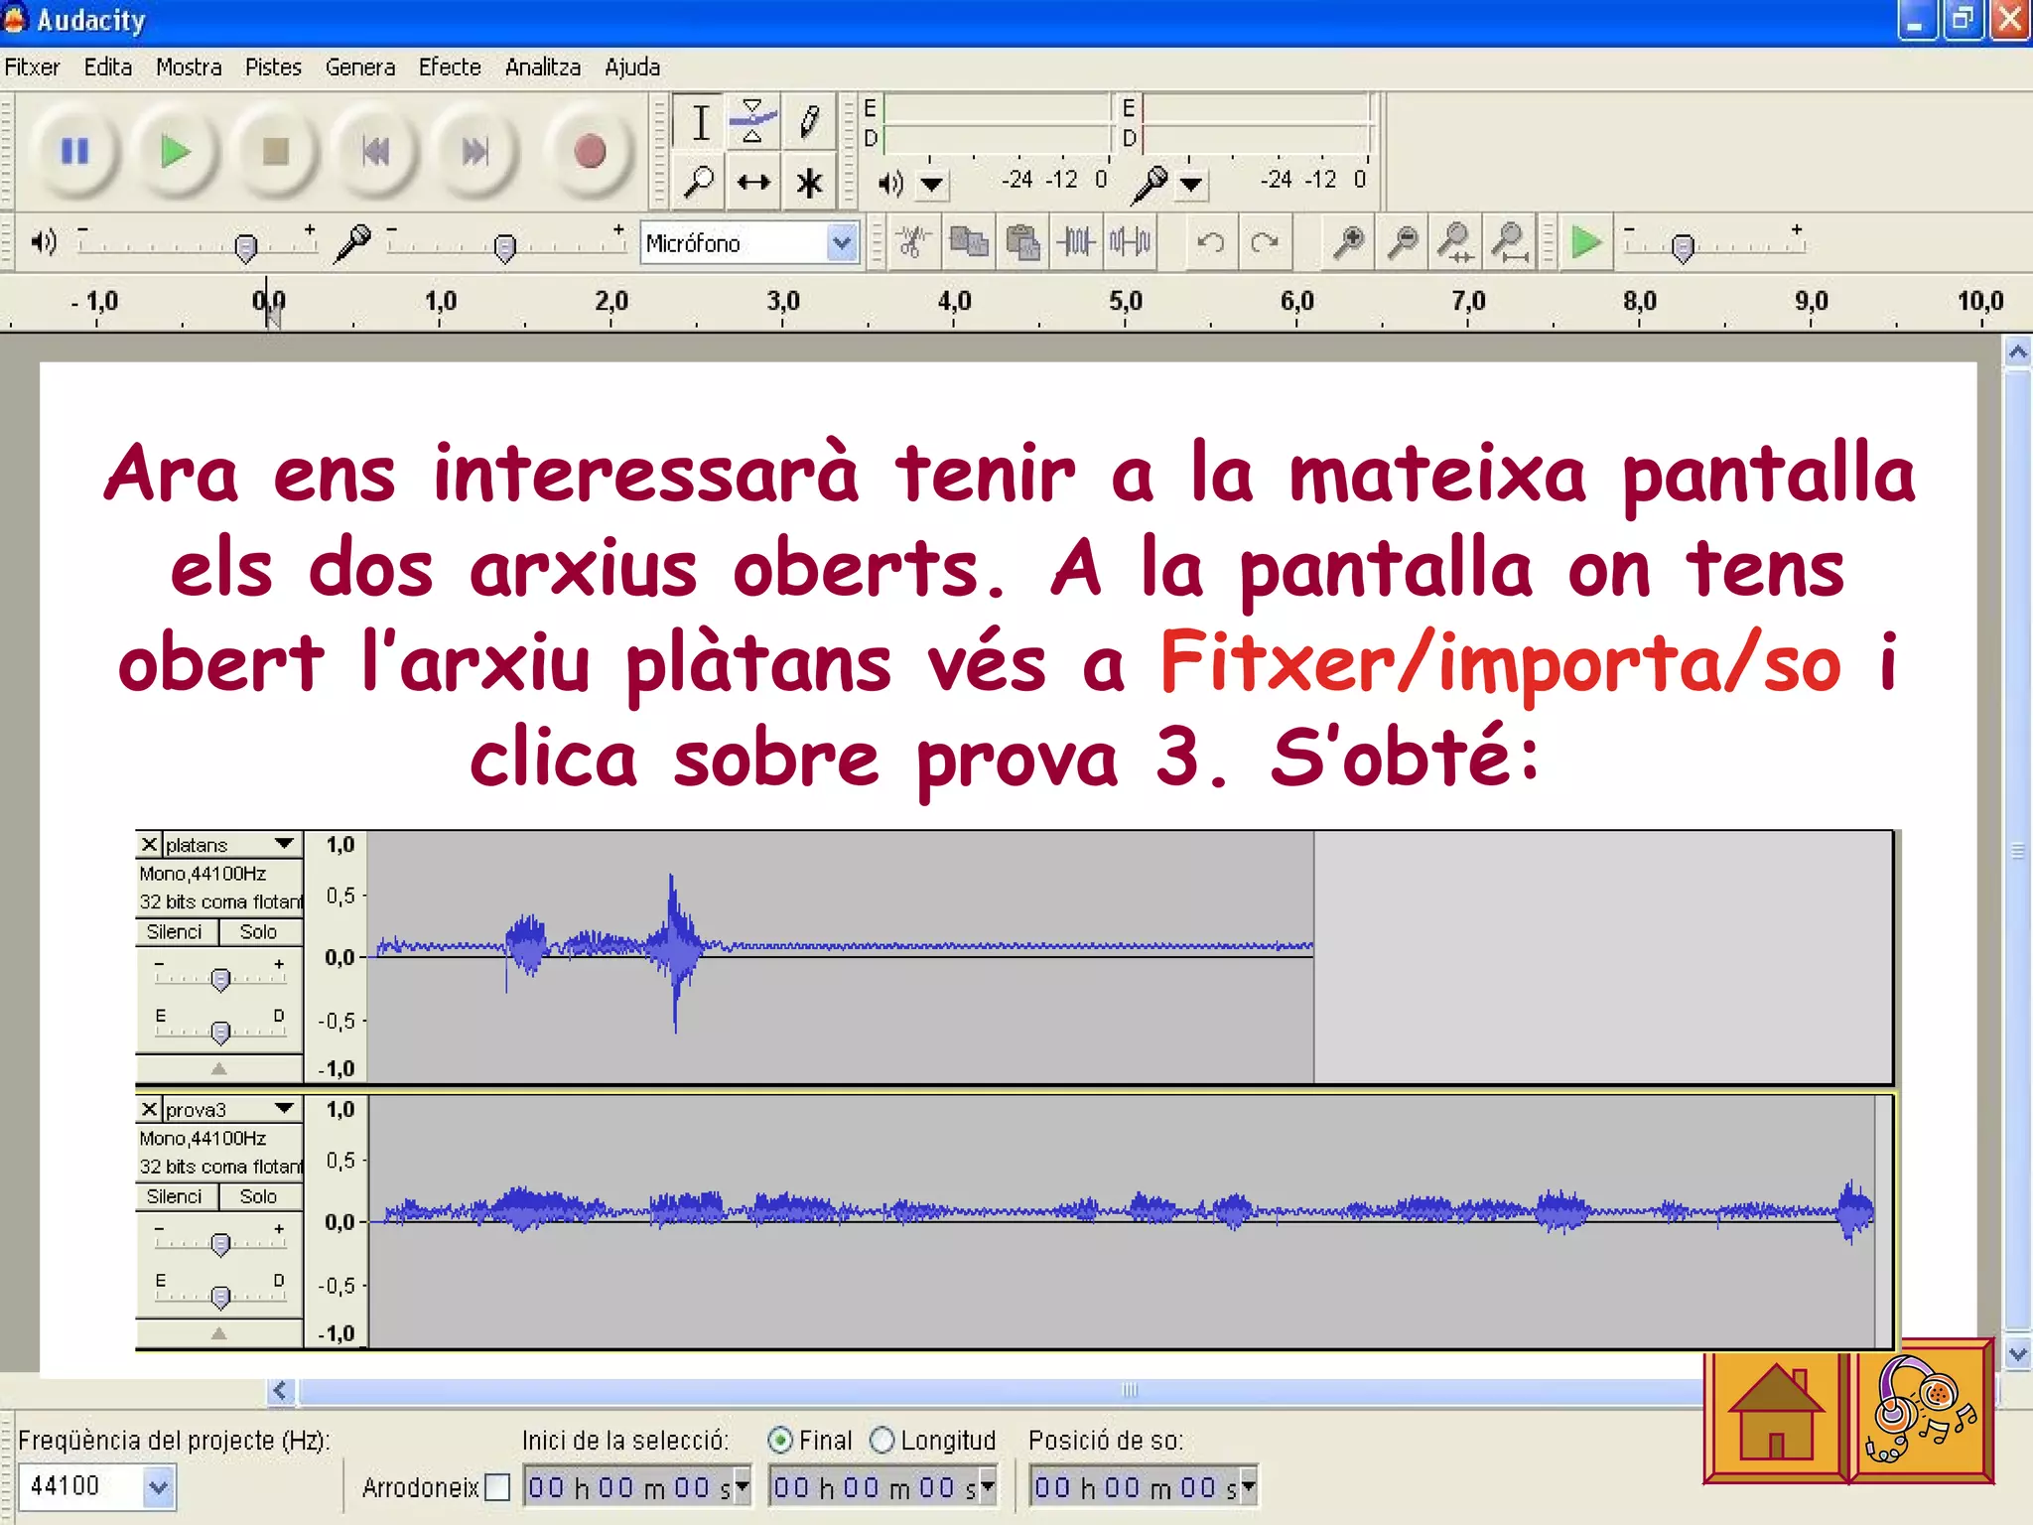This screenshot has width=2033, height=1525.
Task: Collapse the platans track with bottom triangle
Action: [x=218, y=1068]
